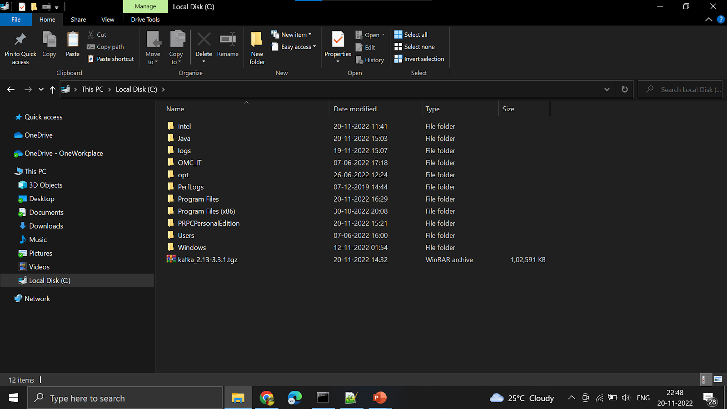Open file History from ribbon
727x409 pixels.
tap(369, 60)
